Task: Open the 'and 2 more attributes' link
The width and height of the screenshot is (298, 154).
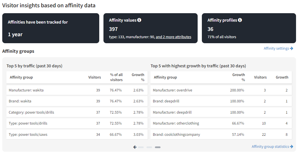Action: click(x=173, y=37)
